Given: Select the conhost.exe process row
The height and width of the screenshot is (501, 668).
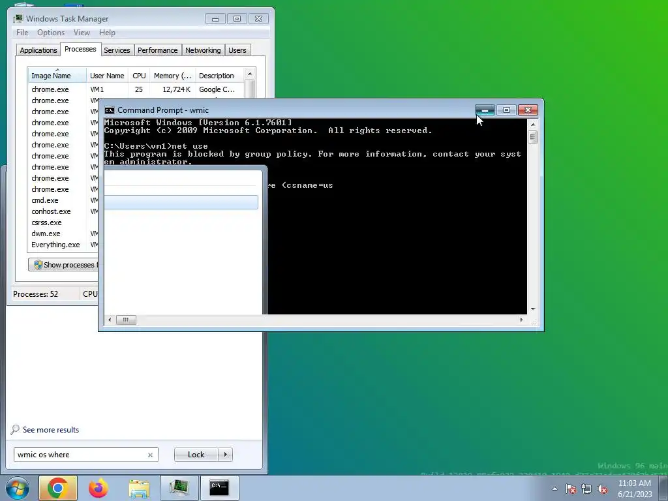Looking at the screenshot, I should (x=63, y=211).
